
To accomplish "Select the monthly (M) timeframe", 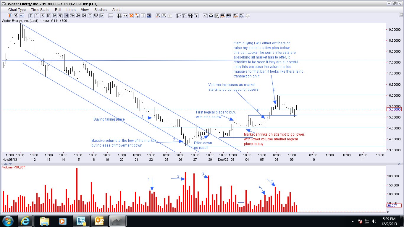I will 102,16.
